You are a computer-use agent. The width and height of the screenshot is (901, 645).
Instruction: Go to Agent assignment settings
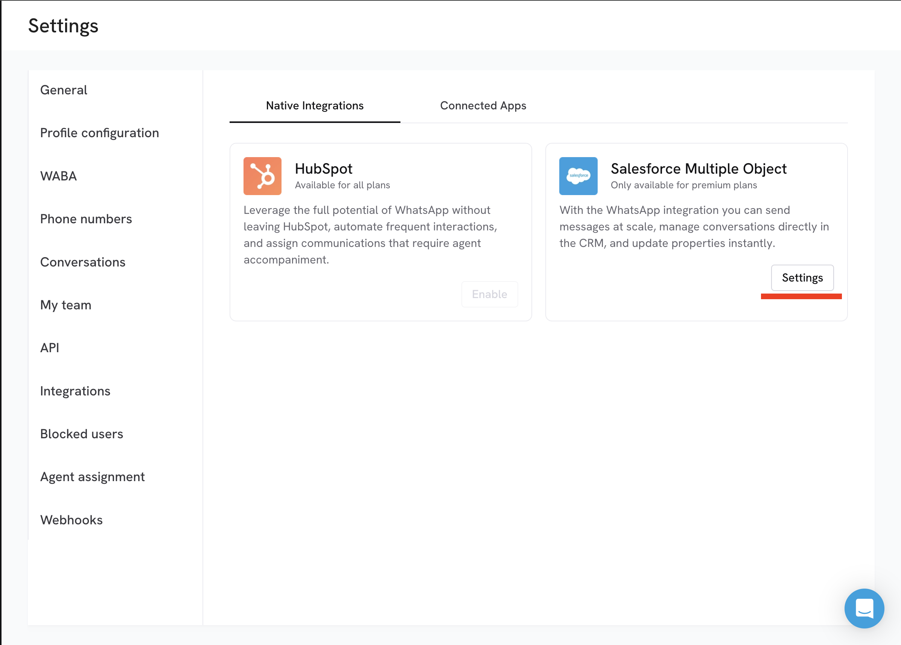(92, 477)
